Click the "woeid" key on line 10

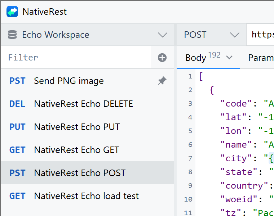[x=239, y=199]
